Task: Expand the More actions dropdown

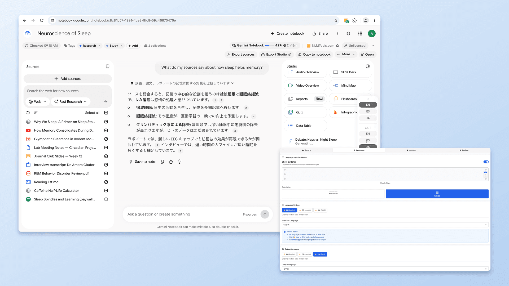Action: coord(346,54)
